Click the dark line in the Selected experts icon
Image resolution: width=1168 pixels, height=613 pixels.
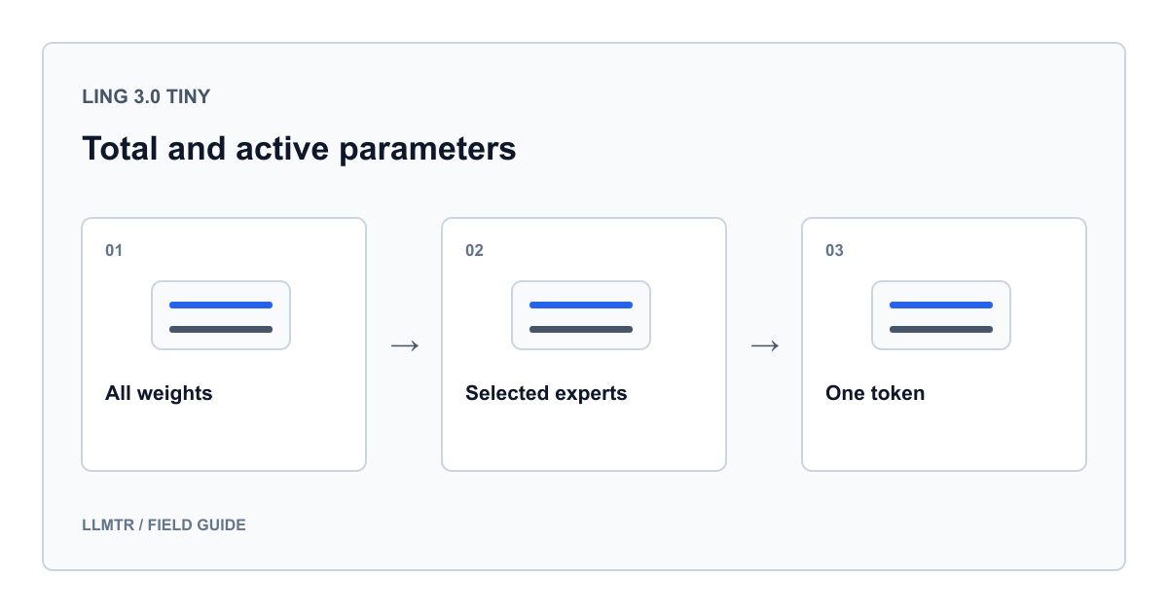tap(581, 329)
